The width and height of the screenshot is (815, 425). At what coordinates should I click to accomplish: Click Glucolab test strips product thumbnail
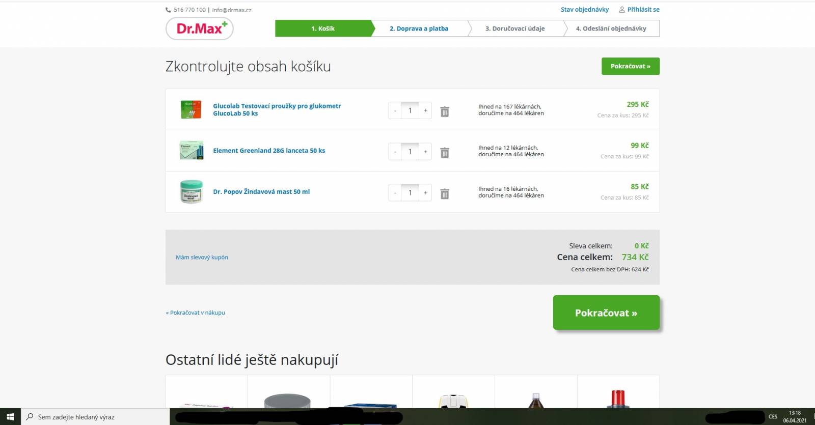pyautogui.click(x=191, y=109)
